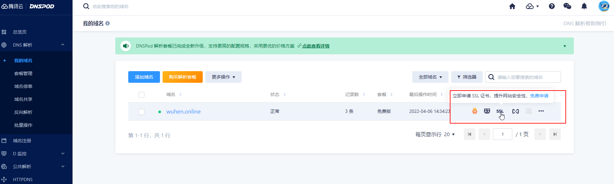The width and height of the screenshot is (614, 184).
Task: Open the notifications bell icon
Action: tap(584, 6)
